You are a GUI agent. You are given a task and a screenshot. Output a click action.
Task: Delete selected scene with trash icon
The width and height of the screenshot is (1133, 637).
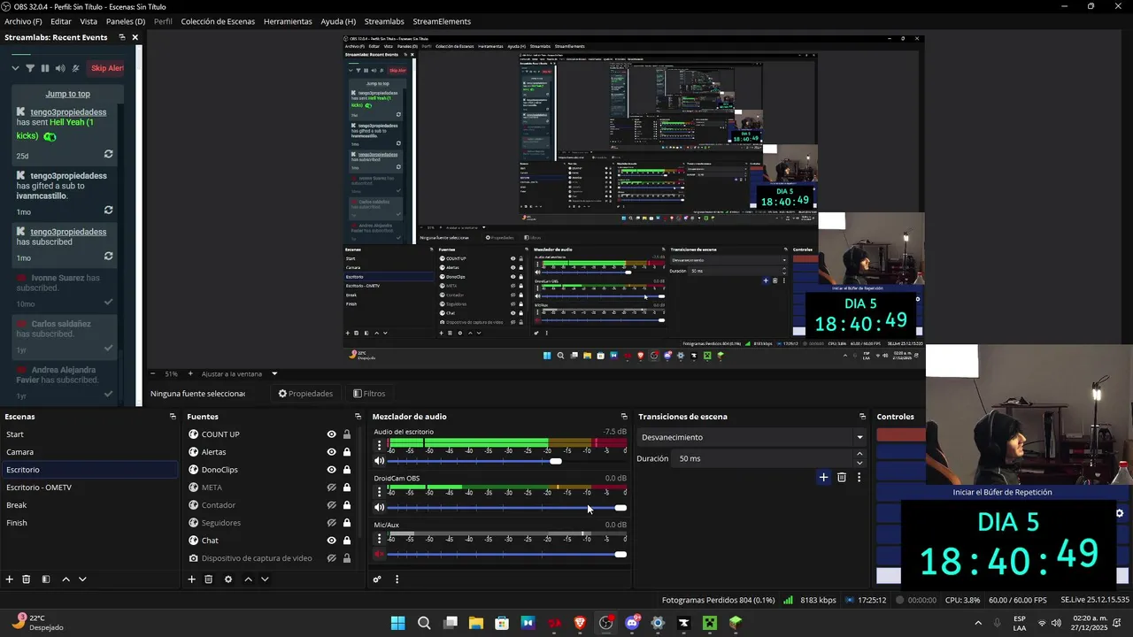click(27, 579)
